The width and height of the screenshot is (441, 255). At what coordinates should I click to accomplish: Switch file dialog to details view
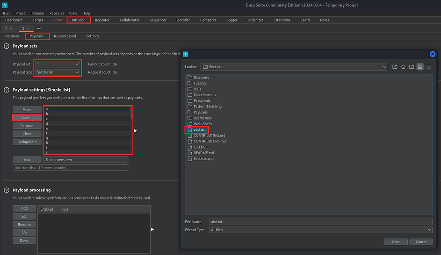tap(428, 67)
